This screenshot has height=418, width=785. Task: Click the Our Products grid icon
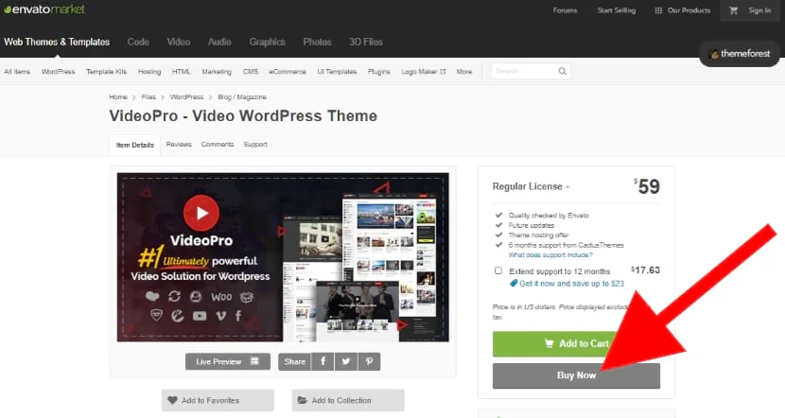(658, 10)
